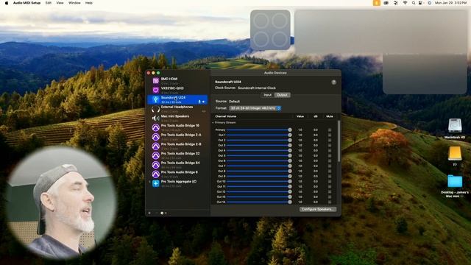Viewport: 471px width, 265px height.
Task: Adjust the Out 14 volume slider
Action: click(259, 202)
